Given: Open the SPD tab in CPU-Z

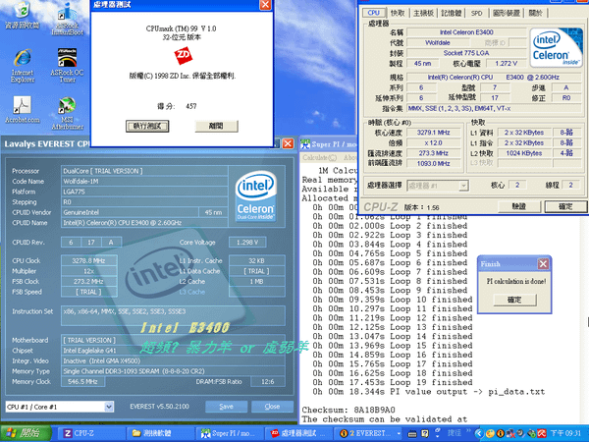Looking at the screenshot, I should [x=476, y=13].
